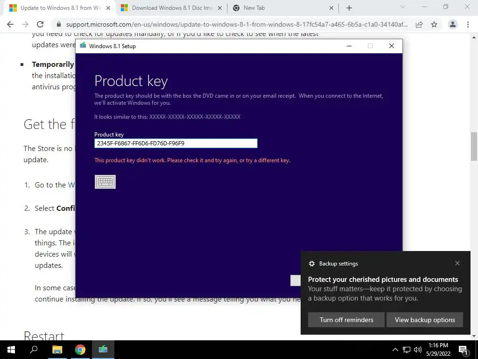This screenshot has height=359, width=478.
Task: Click the 'Product key' heading in Setup
Action: (131, 81)
